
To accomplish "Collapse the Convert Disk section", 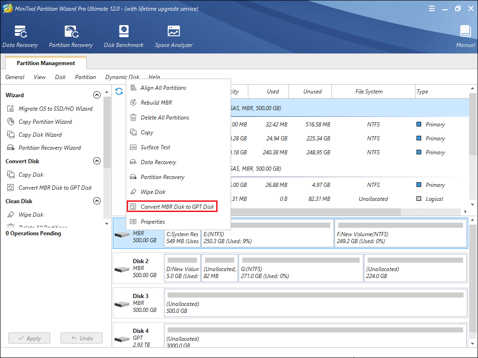I will click(x=96, y=161).
